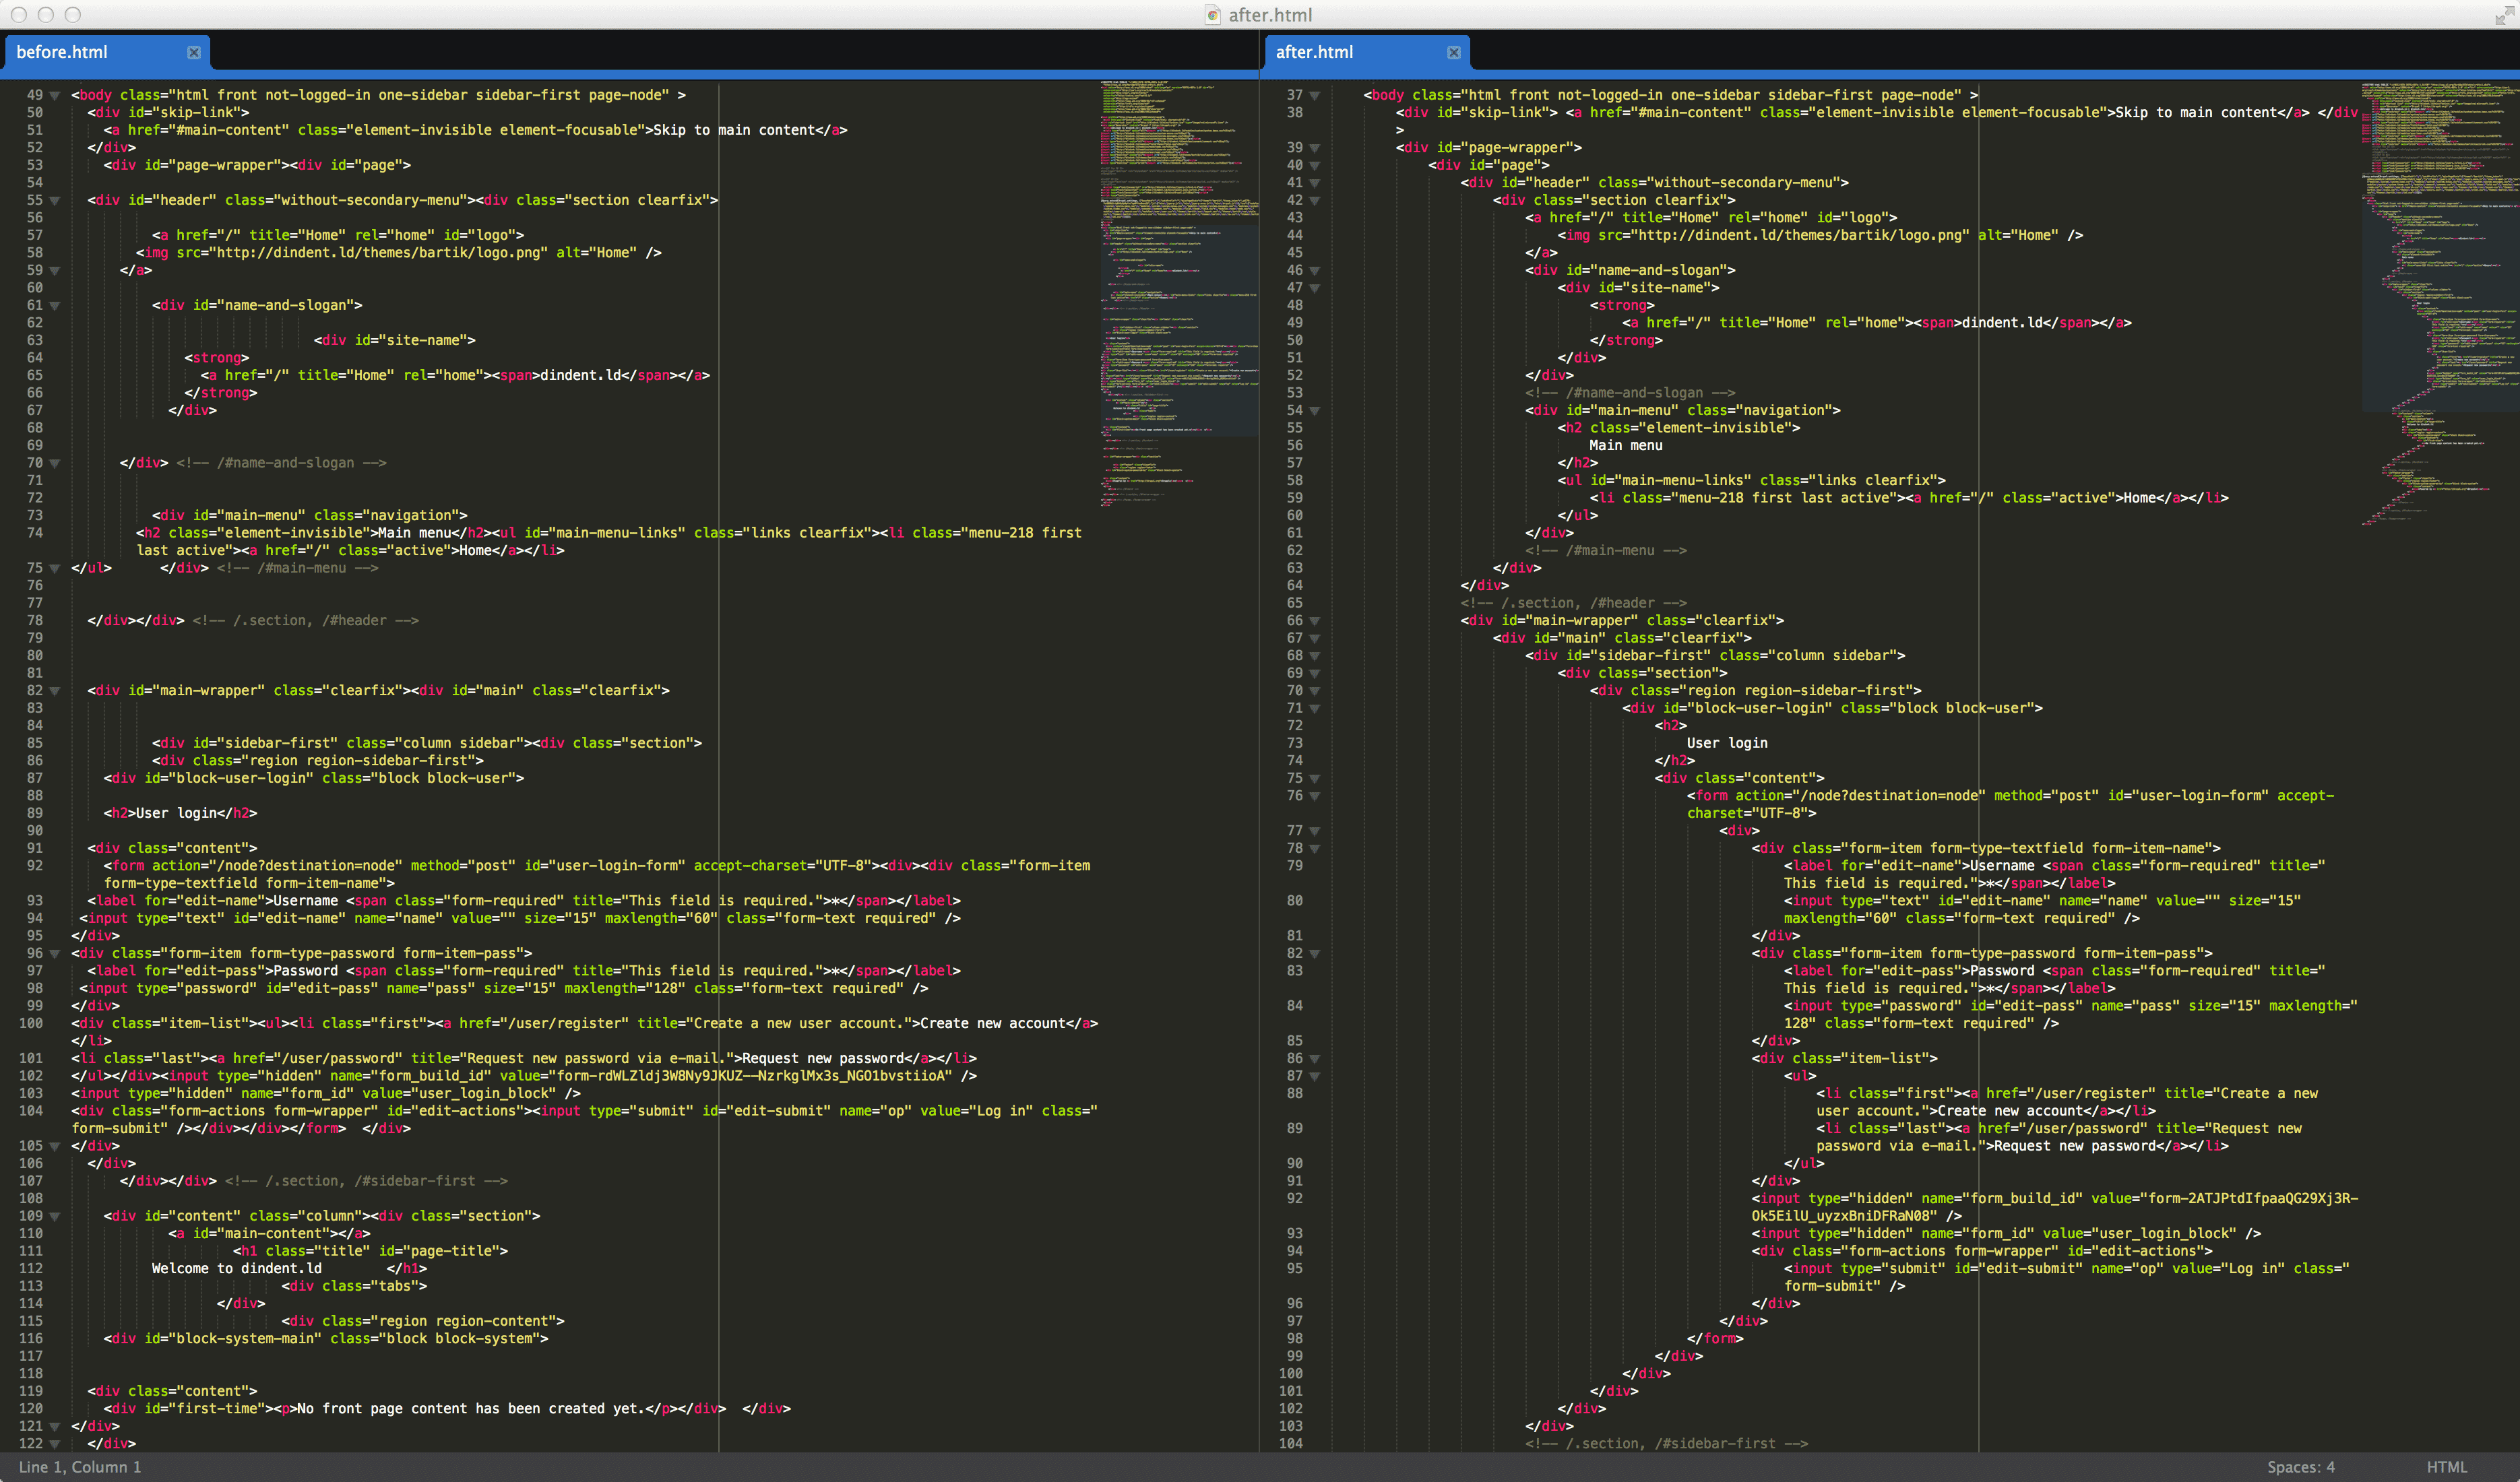
Task: Click 'Welcome to dindent.ld' text in before.html
Action: tap(237, 1268)
